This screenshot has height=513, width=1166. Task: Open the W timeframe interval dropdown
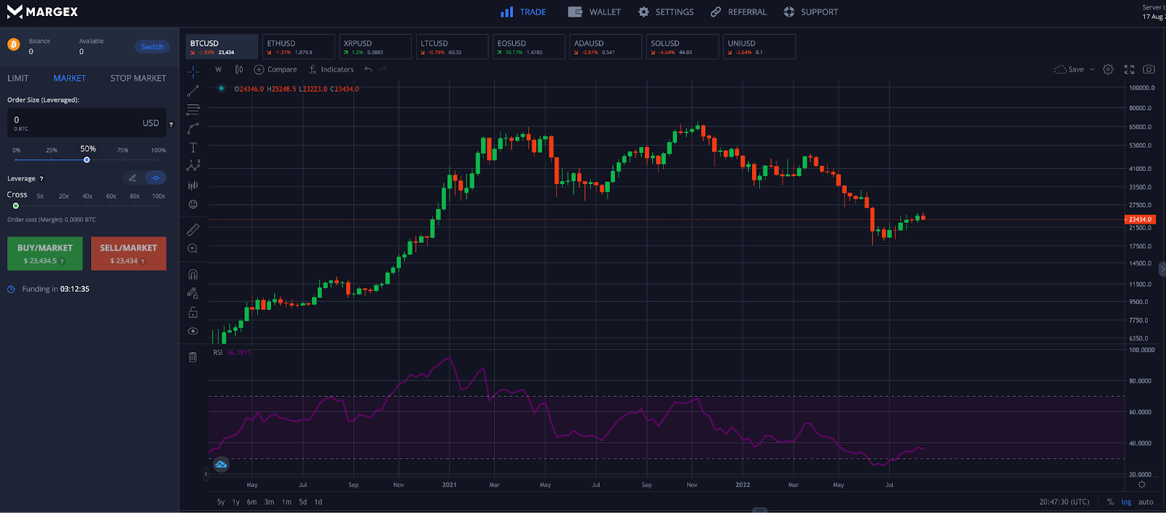click(218, 70)
